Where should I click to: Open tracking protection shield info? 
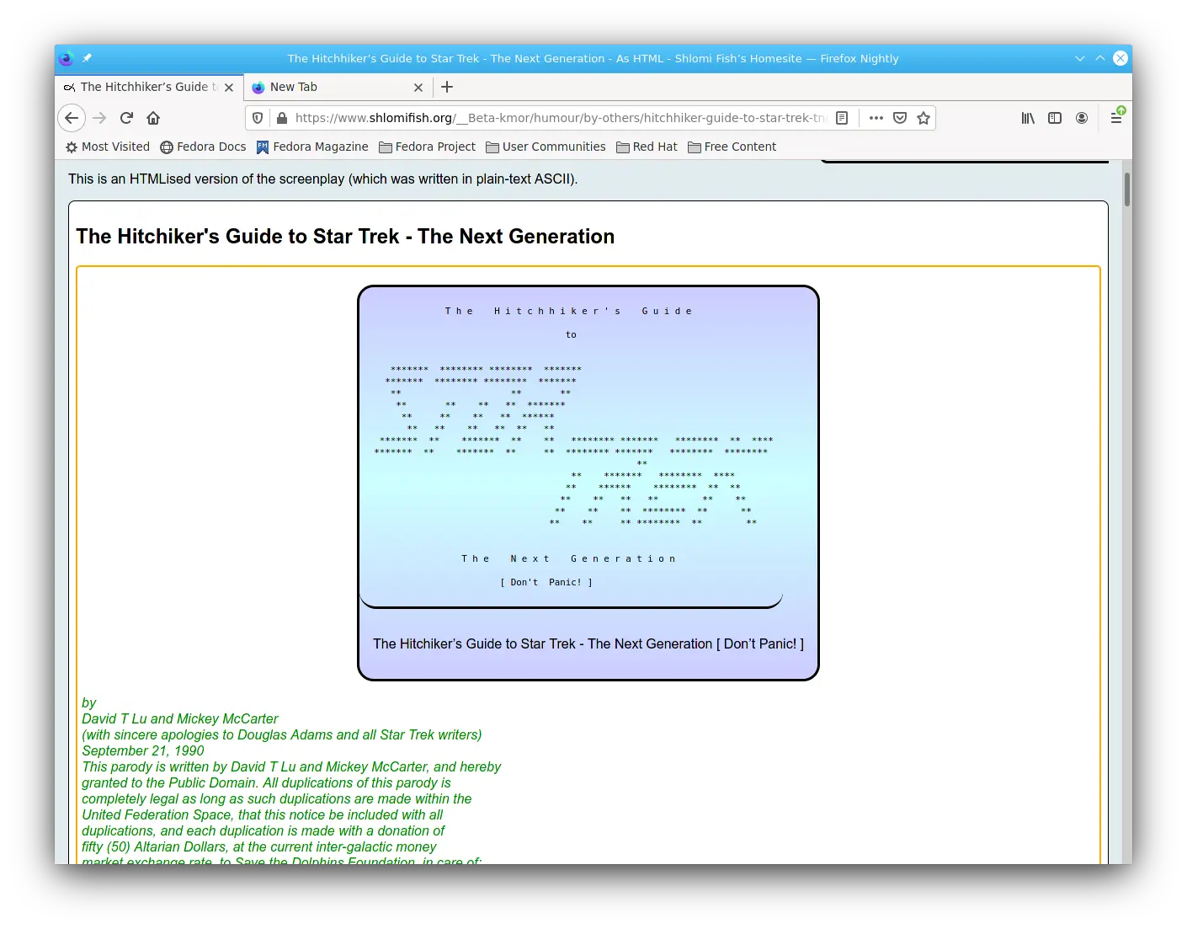[258, 118]
